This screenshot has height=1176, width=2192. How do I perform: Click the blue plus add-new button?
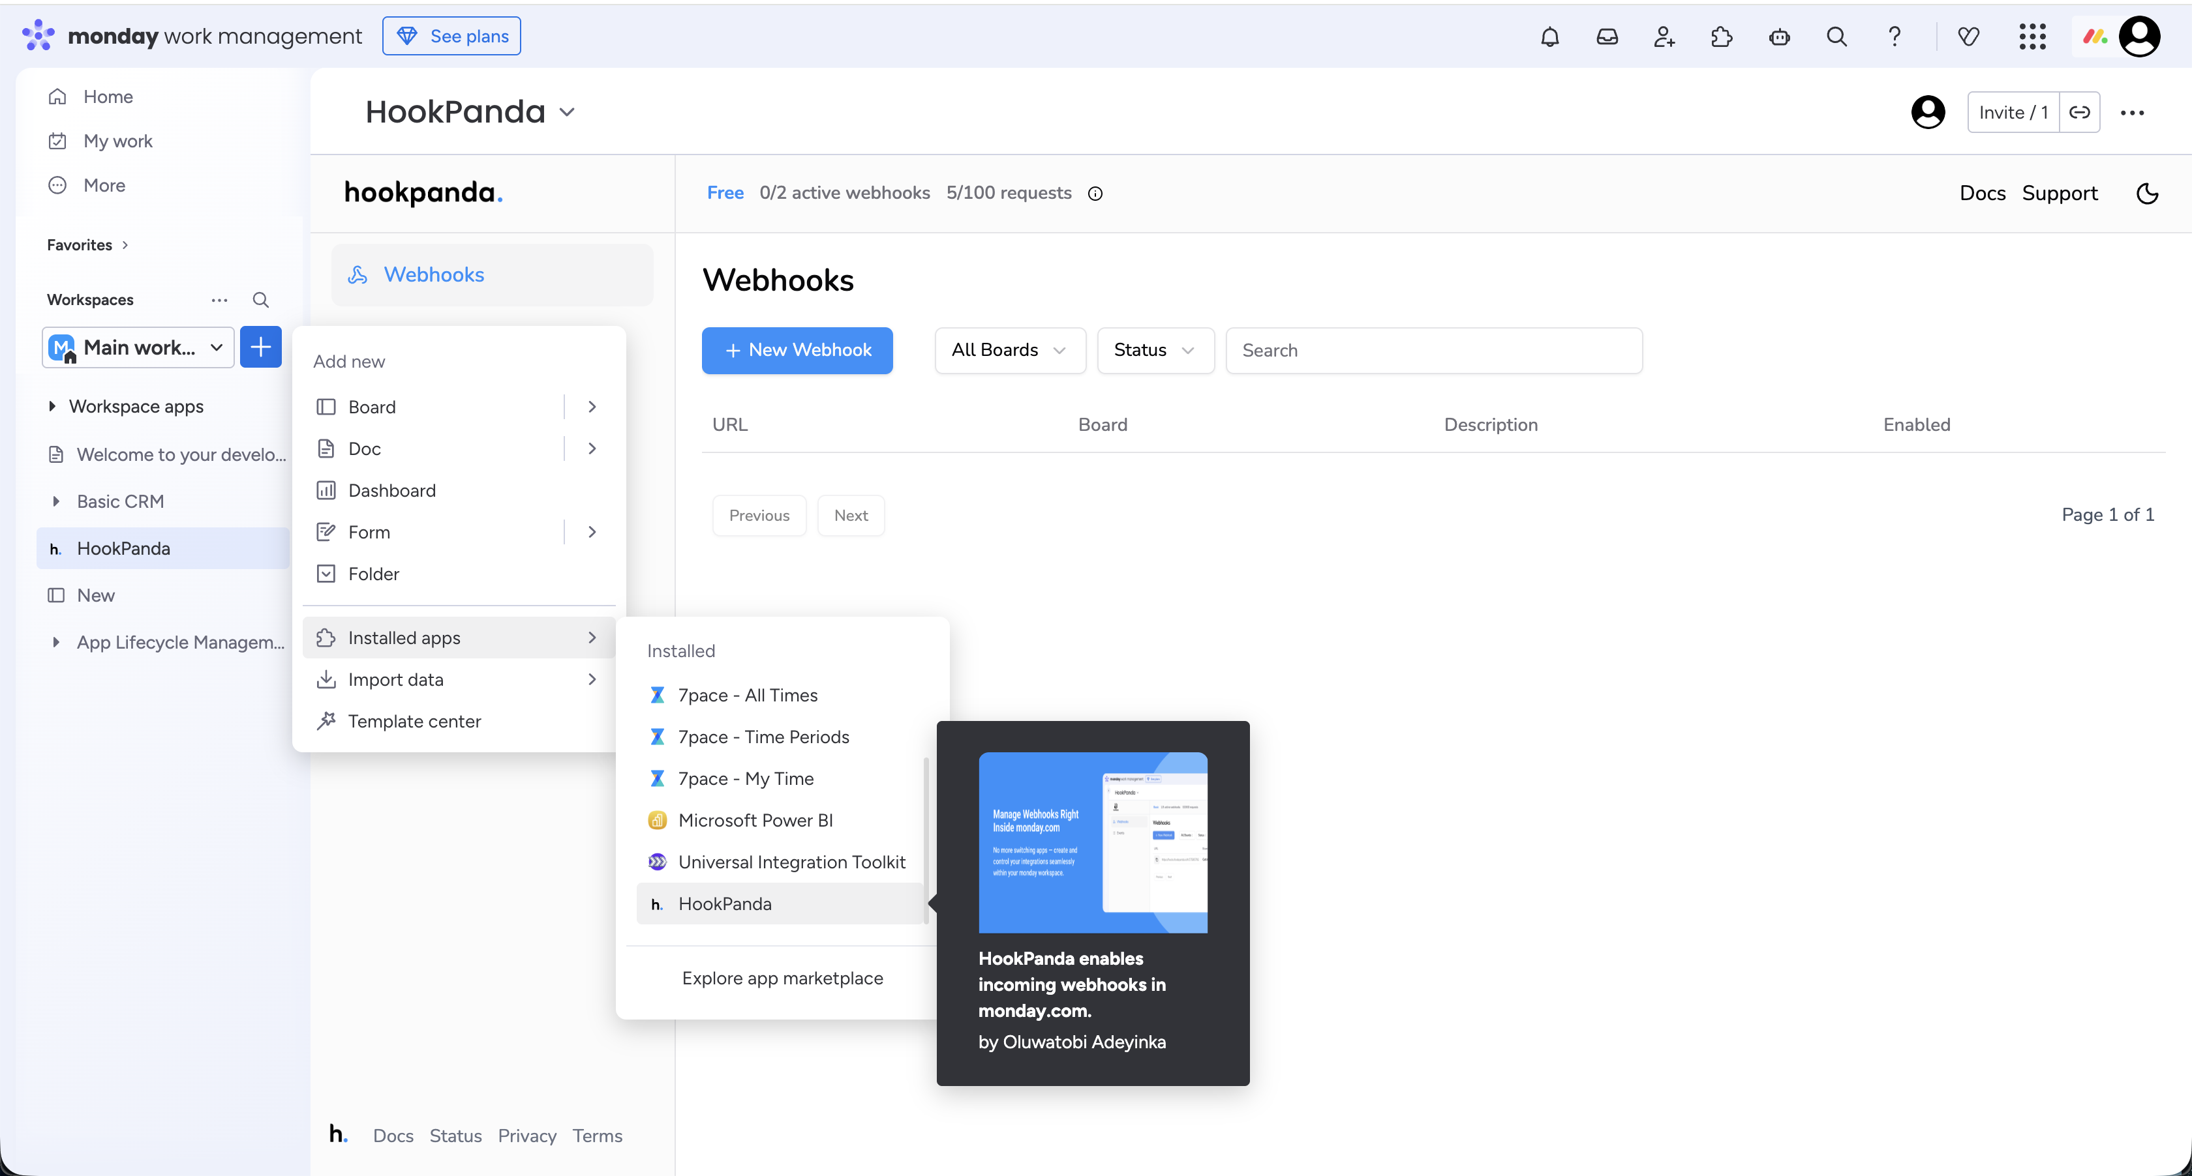[x=260, y=347]
